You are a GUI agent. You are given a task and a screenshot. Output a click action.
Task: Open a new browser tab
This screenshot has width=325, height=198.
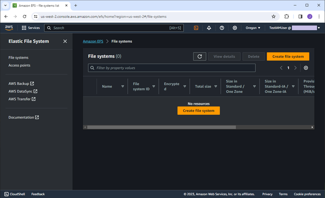click(76, 6)
